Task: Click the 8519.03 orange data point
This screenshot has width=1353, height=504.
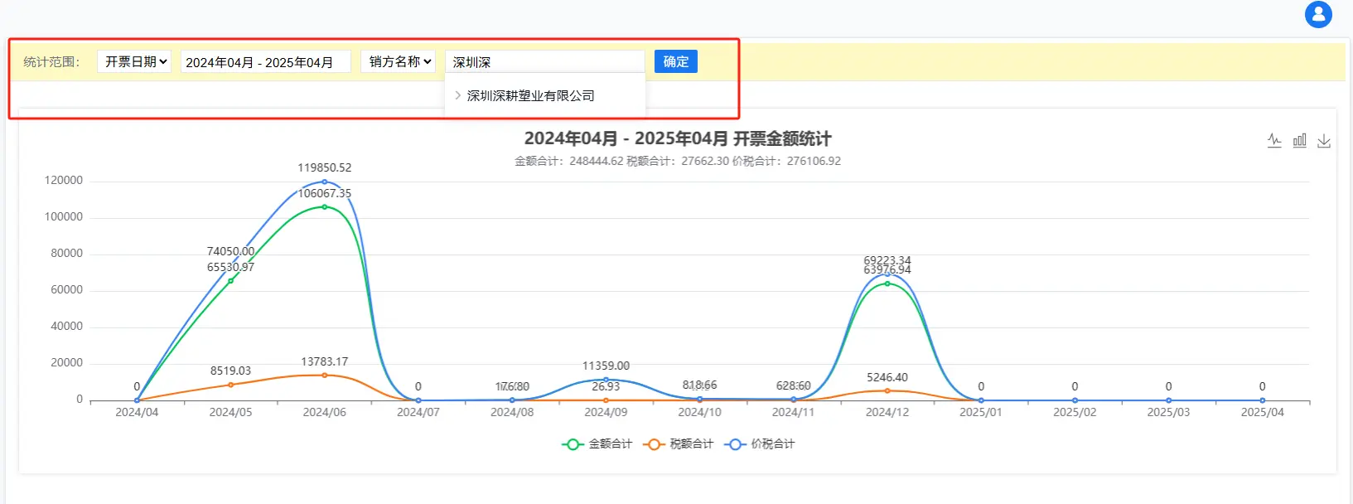Action: [x=230, y=385]
